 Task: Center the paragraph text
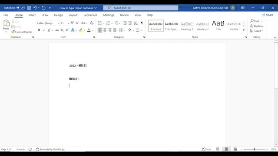(x=105, y=30)
